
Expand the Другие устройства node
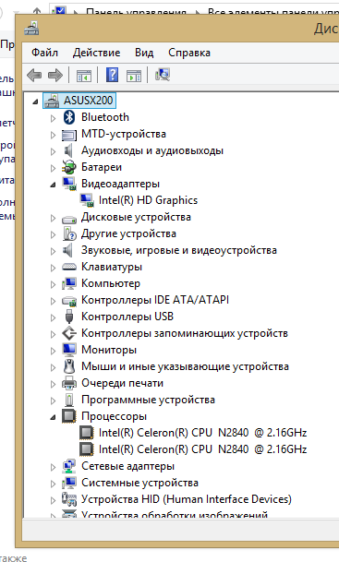click(53, 234)
